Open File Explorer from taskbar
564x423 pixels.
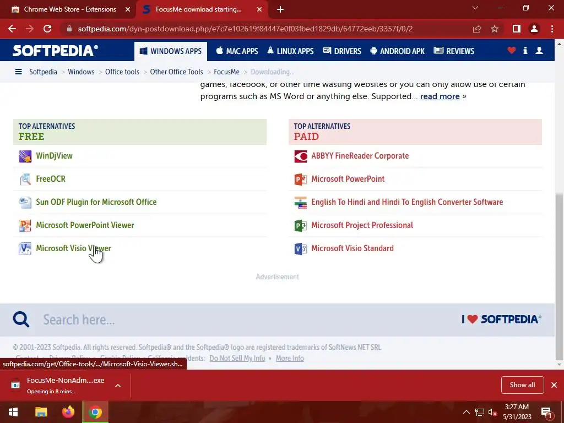[x=41, y=412]
